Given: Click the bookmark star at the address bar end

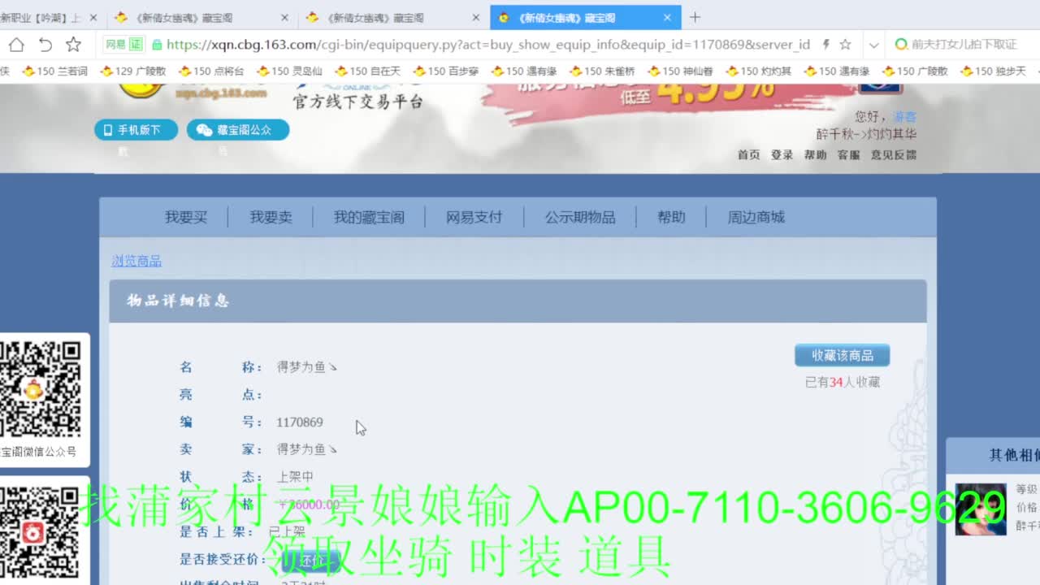Looking at the screenshot, I should [845, 45].
